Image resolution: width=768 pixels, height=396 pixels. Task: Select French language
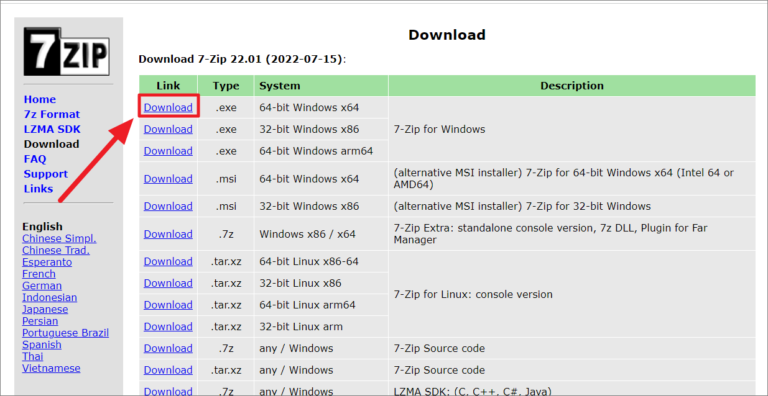click(x=39, y=274)
